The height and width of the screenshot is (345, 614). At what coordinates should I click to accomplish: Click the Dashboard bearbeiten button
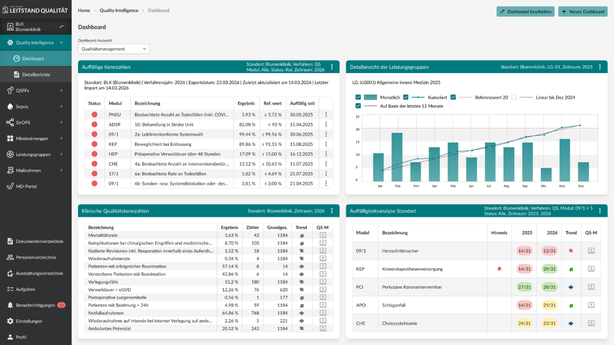tap(525, 11)
